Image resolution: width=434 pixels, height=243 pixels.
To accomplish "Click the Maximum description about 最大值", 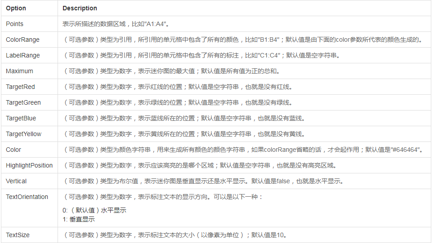I will click(x=172, y=71).
